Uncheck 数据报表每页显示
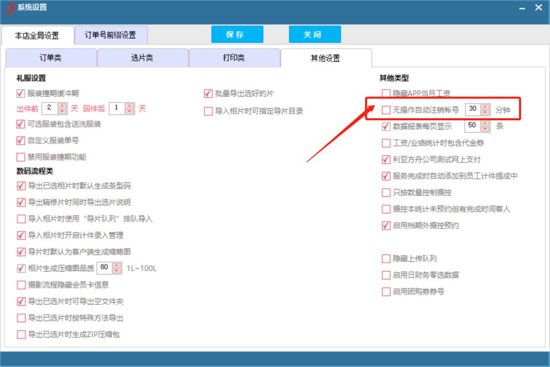 click(x=386, y=126)
